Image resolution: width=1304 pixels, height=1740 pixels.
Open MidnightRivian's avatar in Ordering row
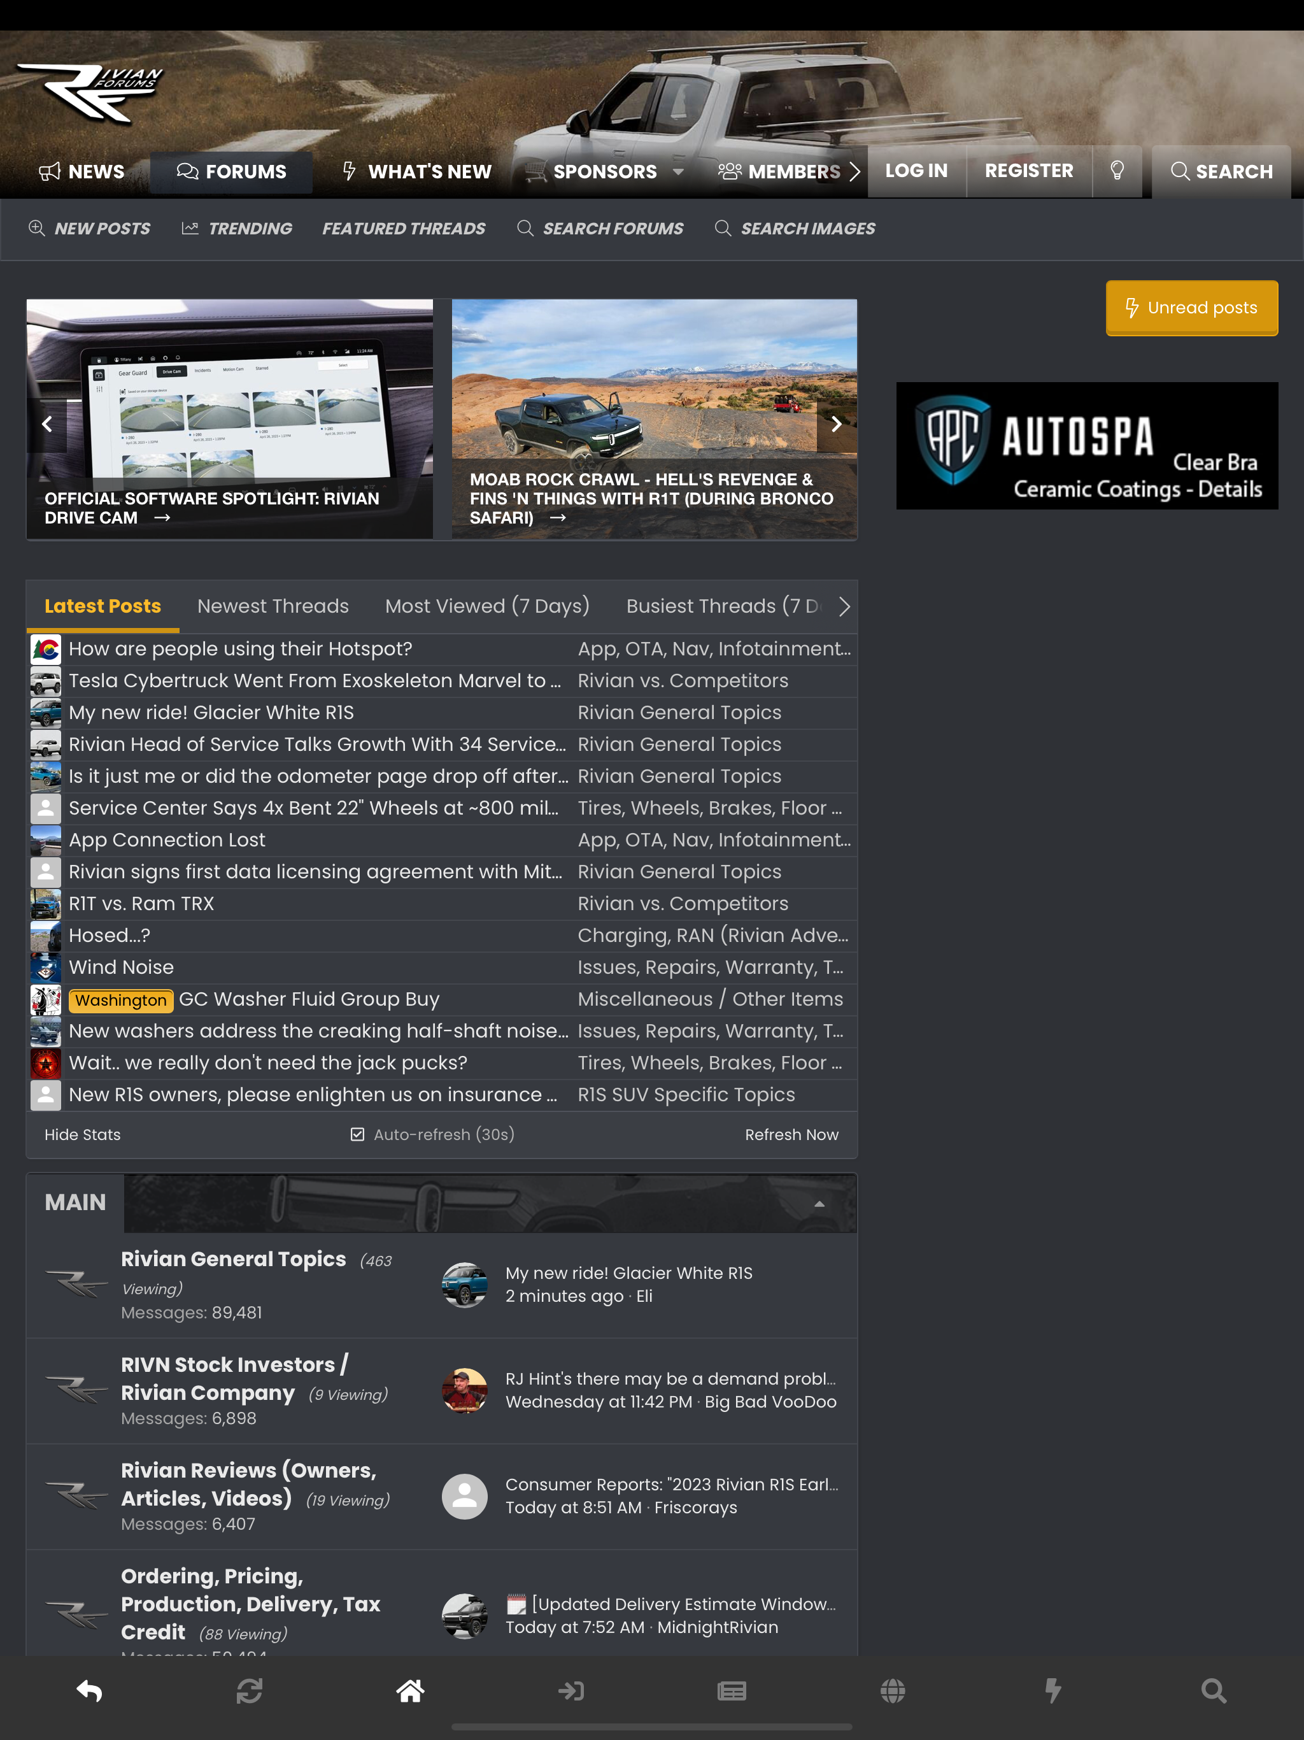click(464, 1616)
